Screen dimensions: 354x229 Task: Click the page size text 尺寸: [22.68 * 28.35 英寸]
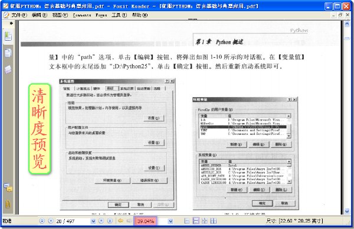click(294, 221)
